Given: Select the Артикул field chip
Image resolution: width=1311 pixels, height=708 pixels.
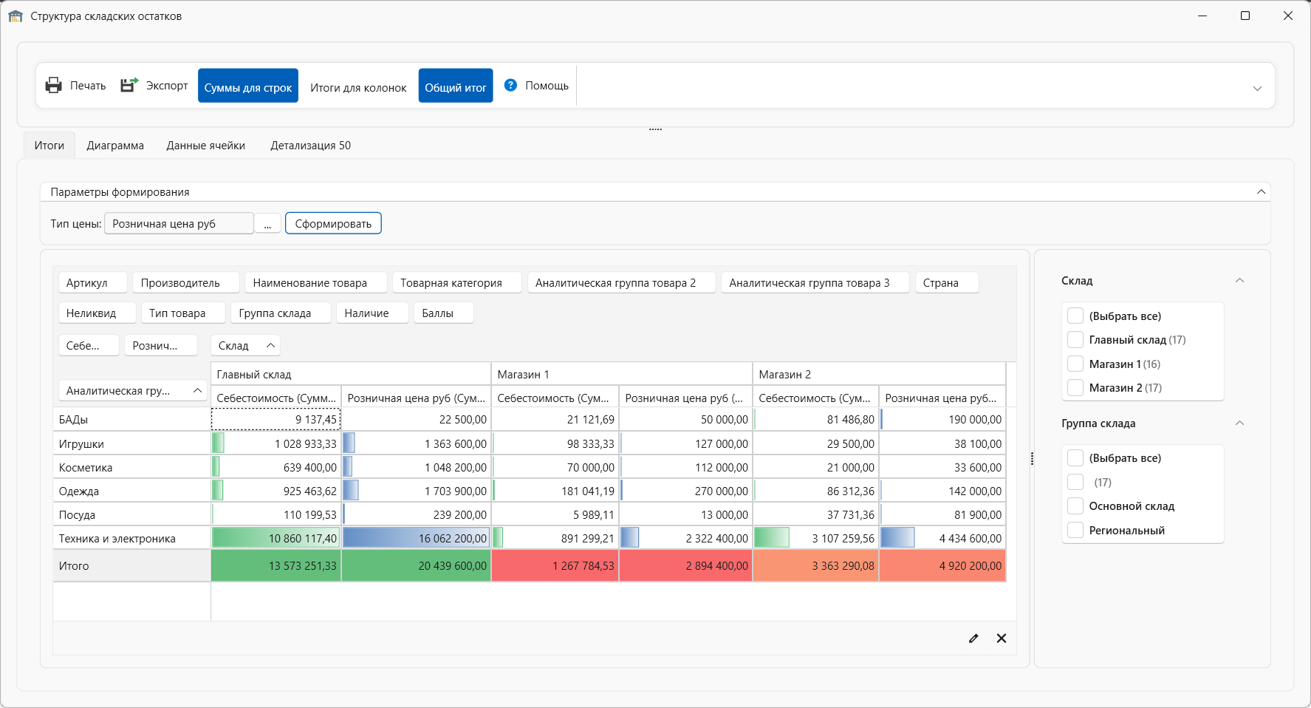Looking at the screenshot, I should click(x=93, y=282).
